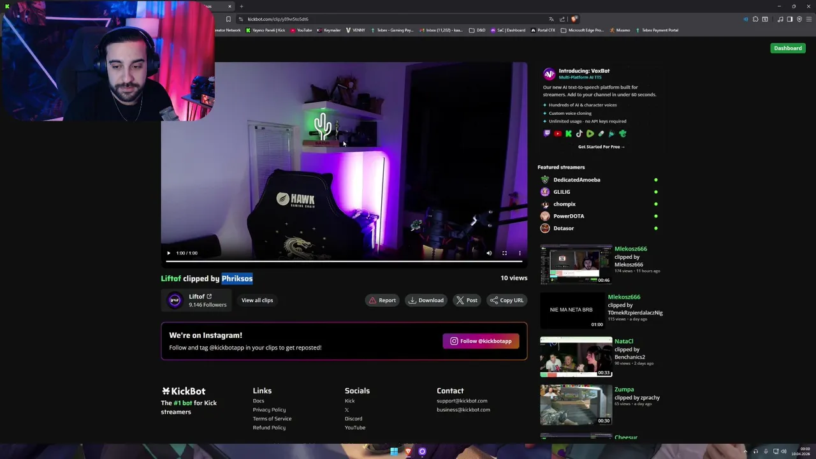Image resolution: width=816 pixels, height=459 pixels.
Task: Open the browser hamburger main menu
Action: point(809,19)
